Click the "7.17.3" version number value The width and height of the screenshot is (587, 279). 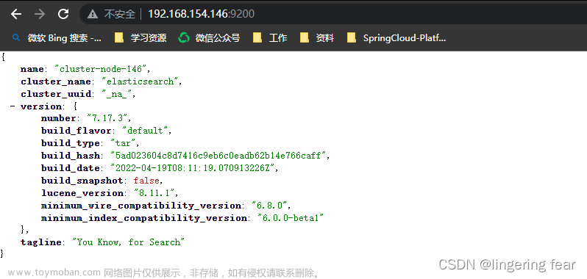click(x=108, y=118)
